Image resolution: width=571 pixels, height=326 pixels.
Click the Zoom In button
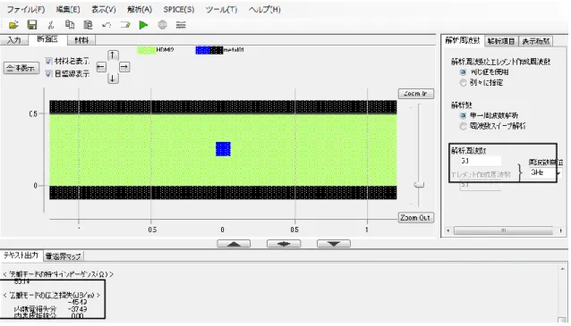(x=416, y=94)
